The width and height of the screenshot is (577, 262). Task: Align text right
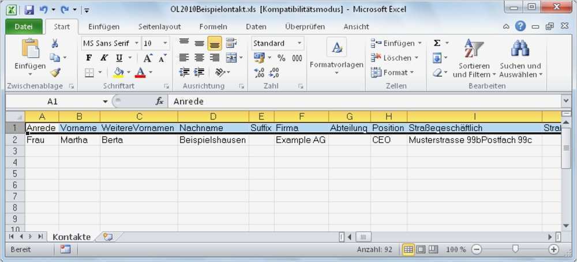(x=215, y=58)
